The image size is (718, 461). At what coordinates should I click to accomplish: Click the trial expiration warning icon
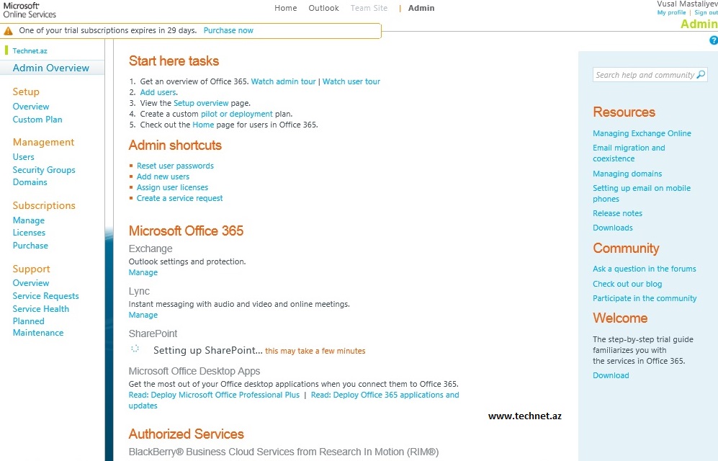[9, 31]
